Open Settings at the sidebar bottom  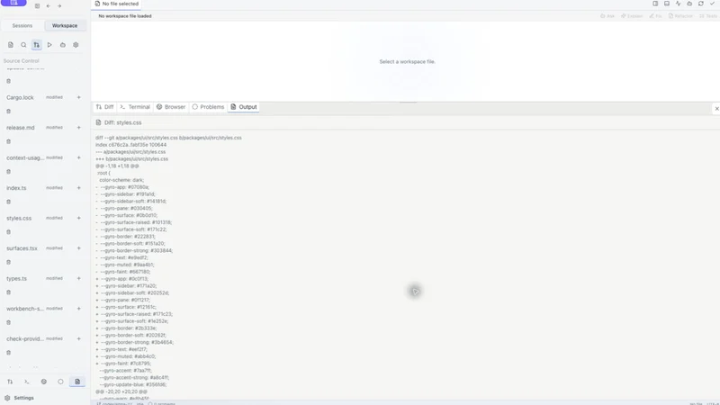pos(19,398)
